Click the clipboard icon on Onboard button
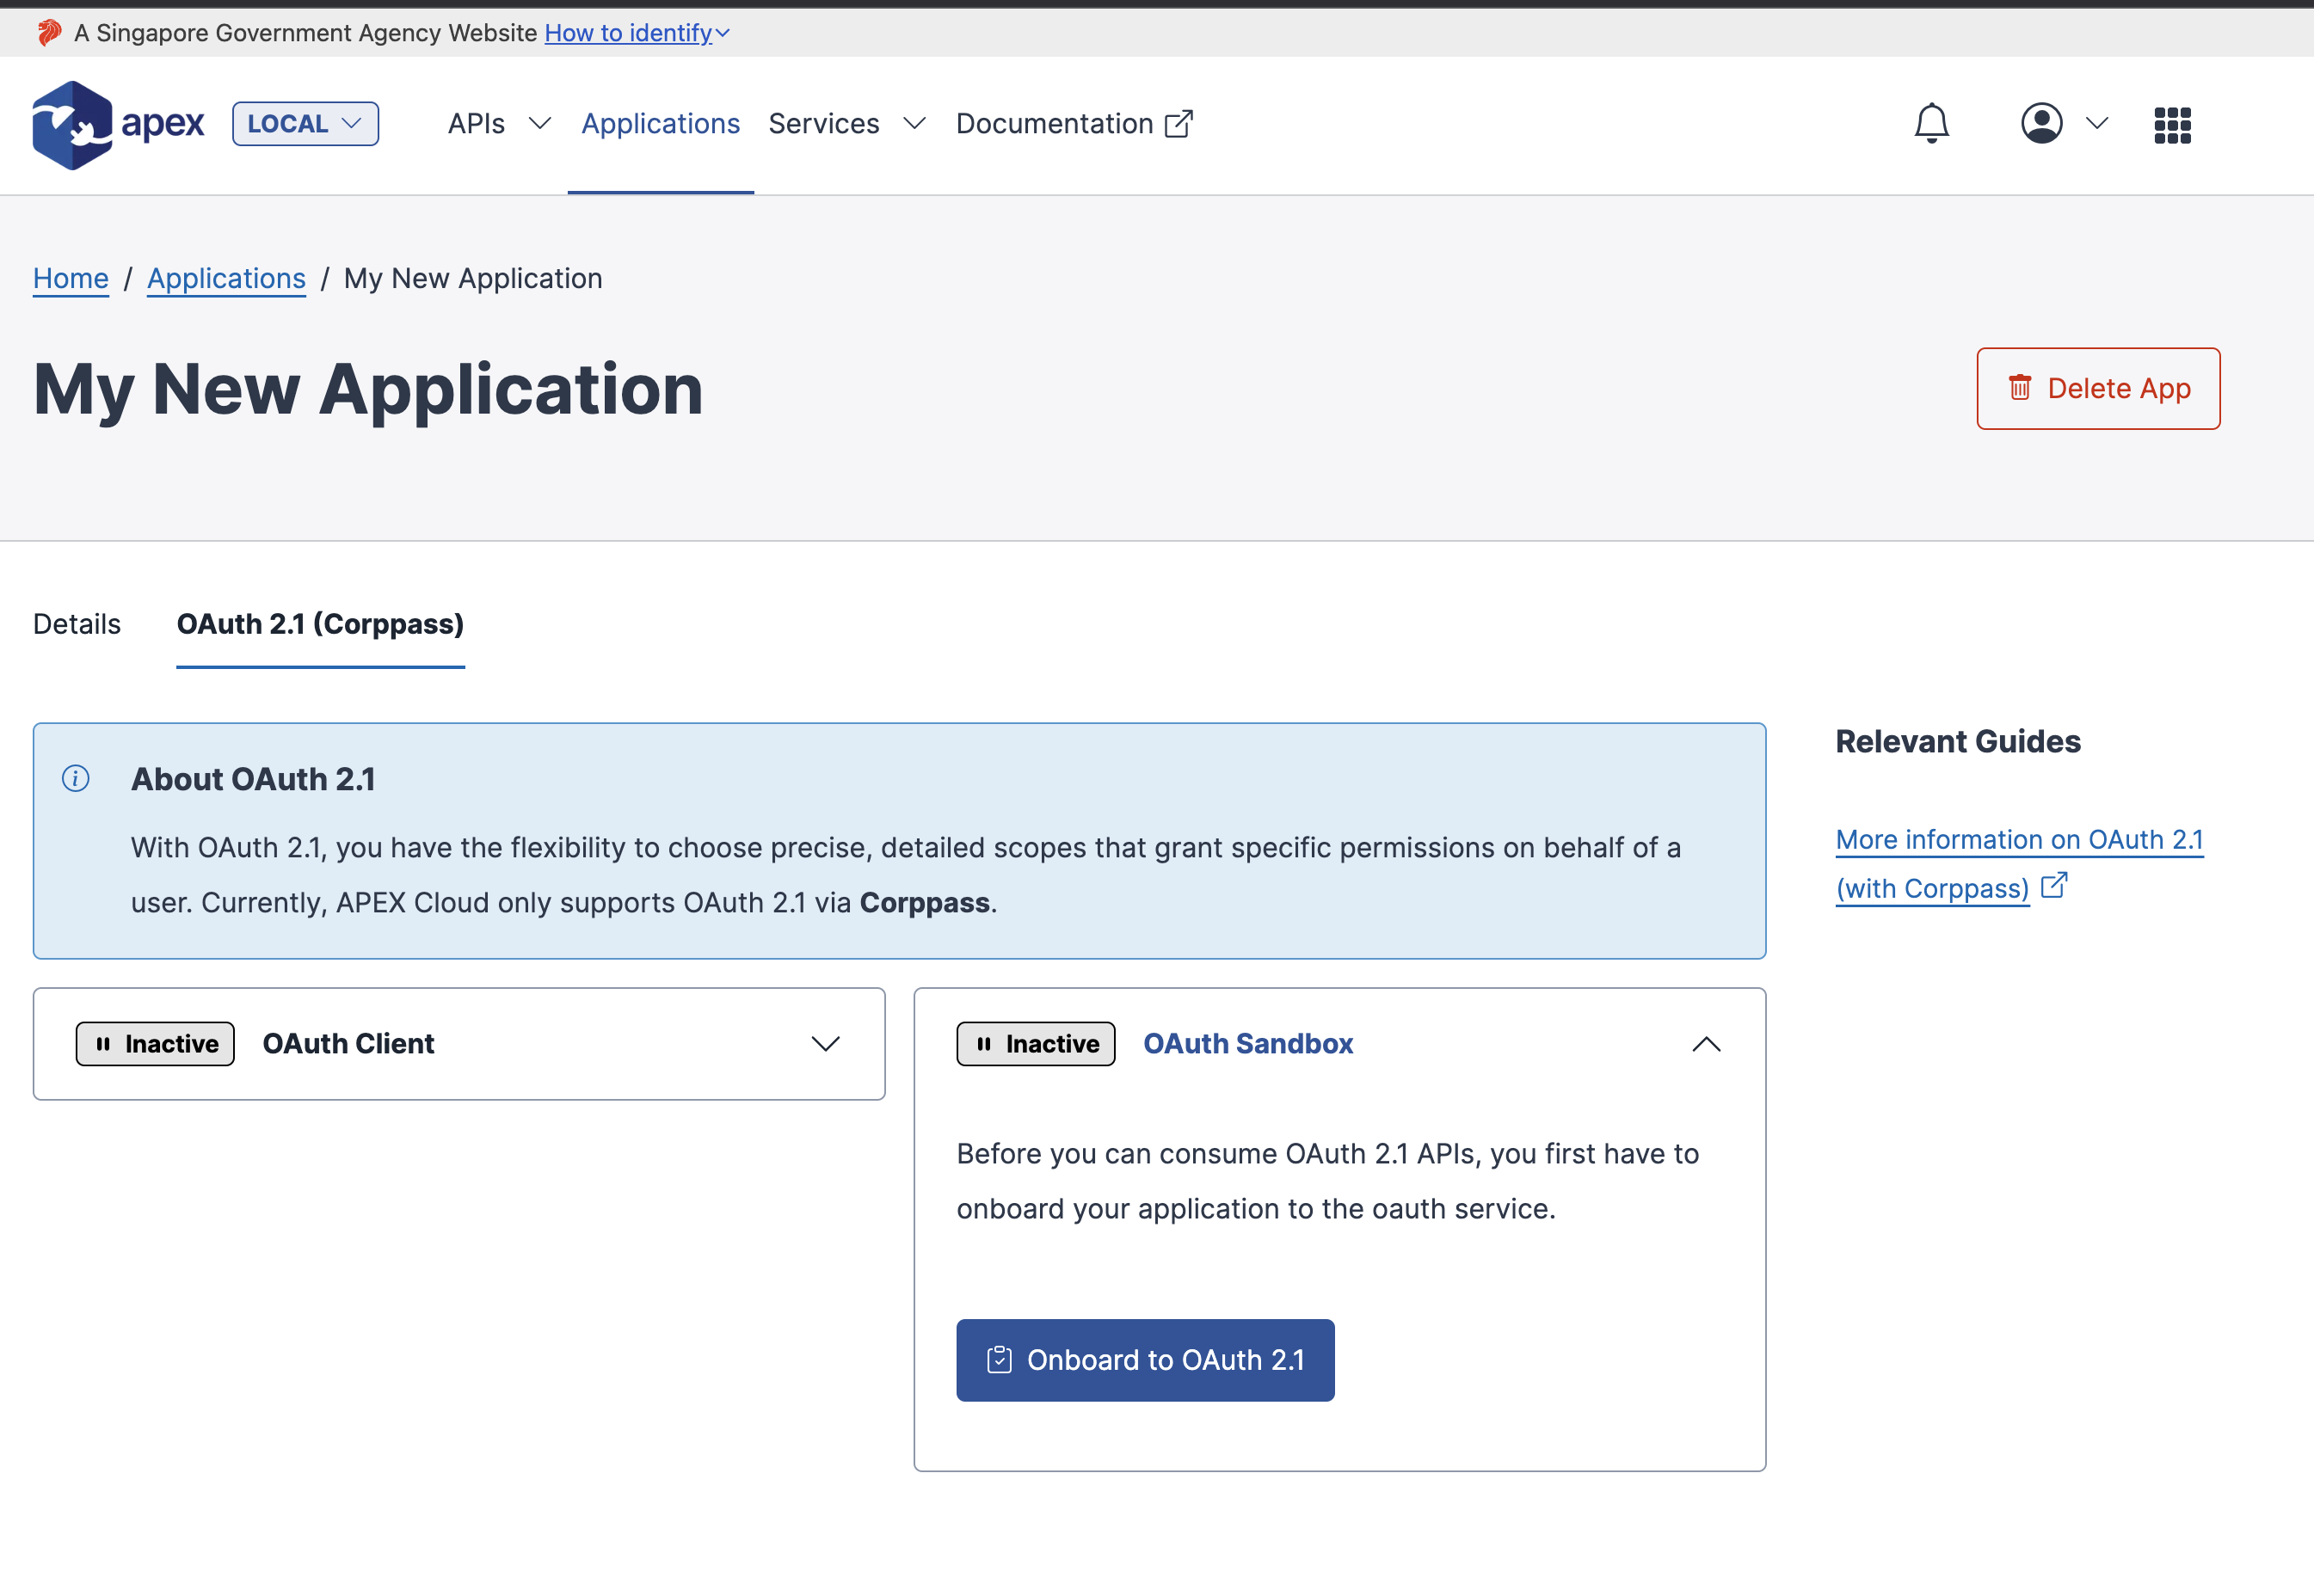The height and width of the screenshot is (1596, 2314). pos(1000,1360)
